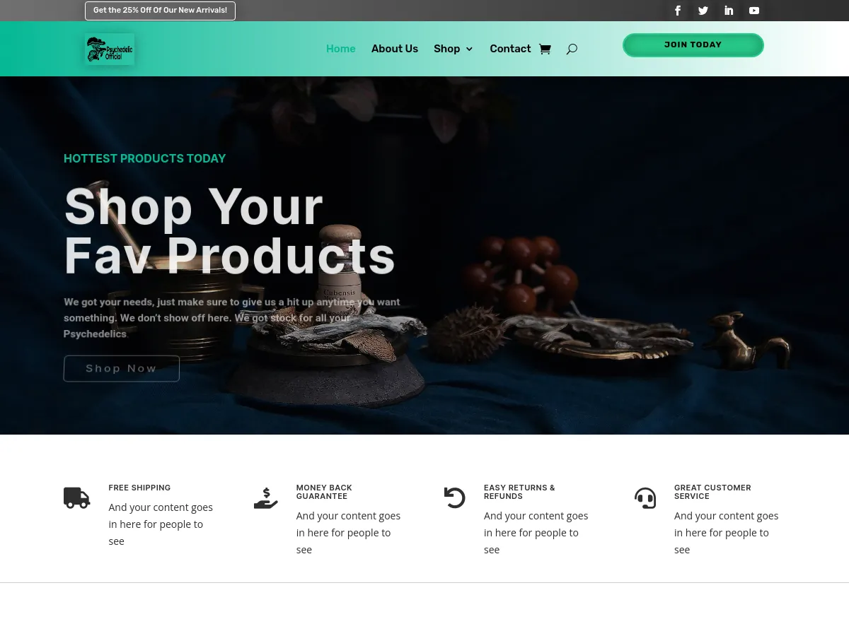This screenshot has width=849, height=636.
Task: Click the Shop Now button
Action: pos(122,368)
